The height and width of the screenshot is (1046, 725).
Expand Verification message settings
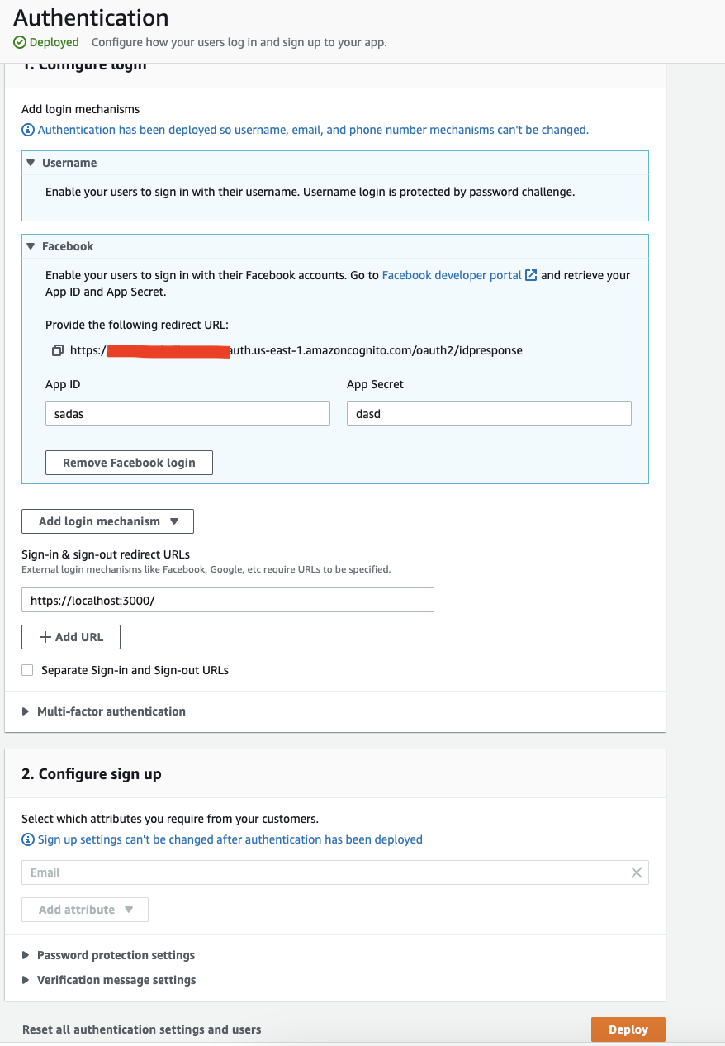[x=27, y=980]
